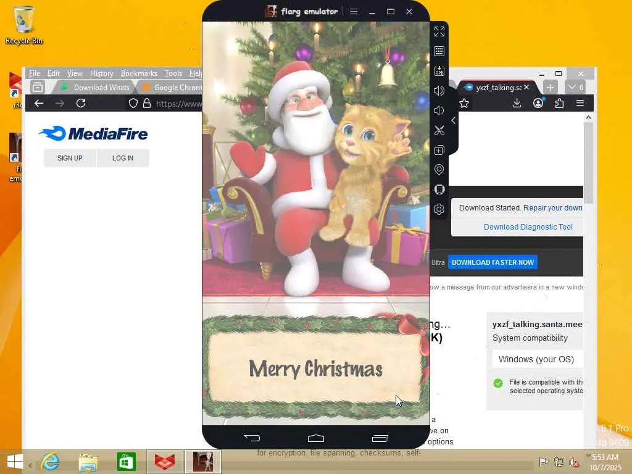Tap the Android back navigation button
Viewport: 632px width, 474px height.
[x=252, y=438]
